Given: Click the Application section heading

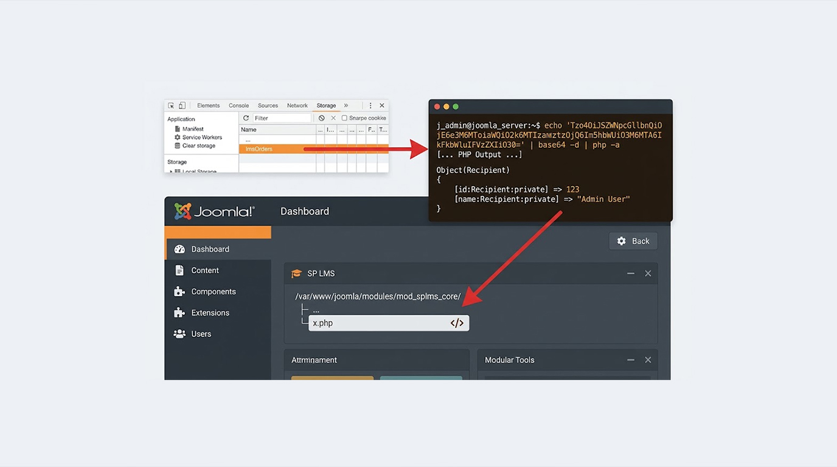Looking at the screenshot, I should tap(181, 119).
